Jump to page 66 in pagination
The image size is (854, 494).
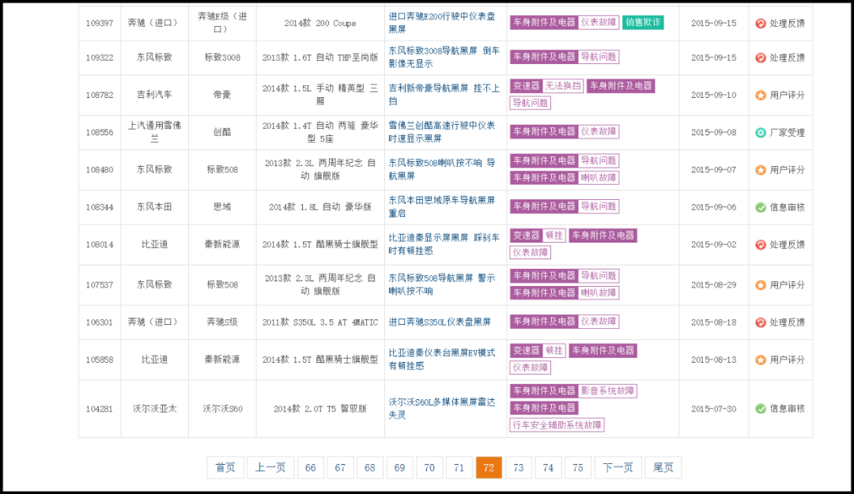click(x=310, y=468)
